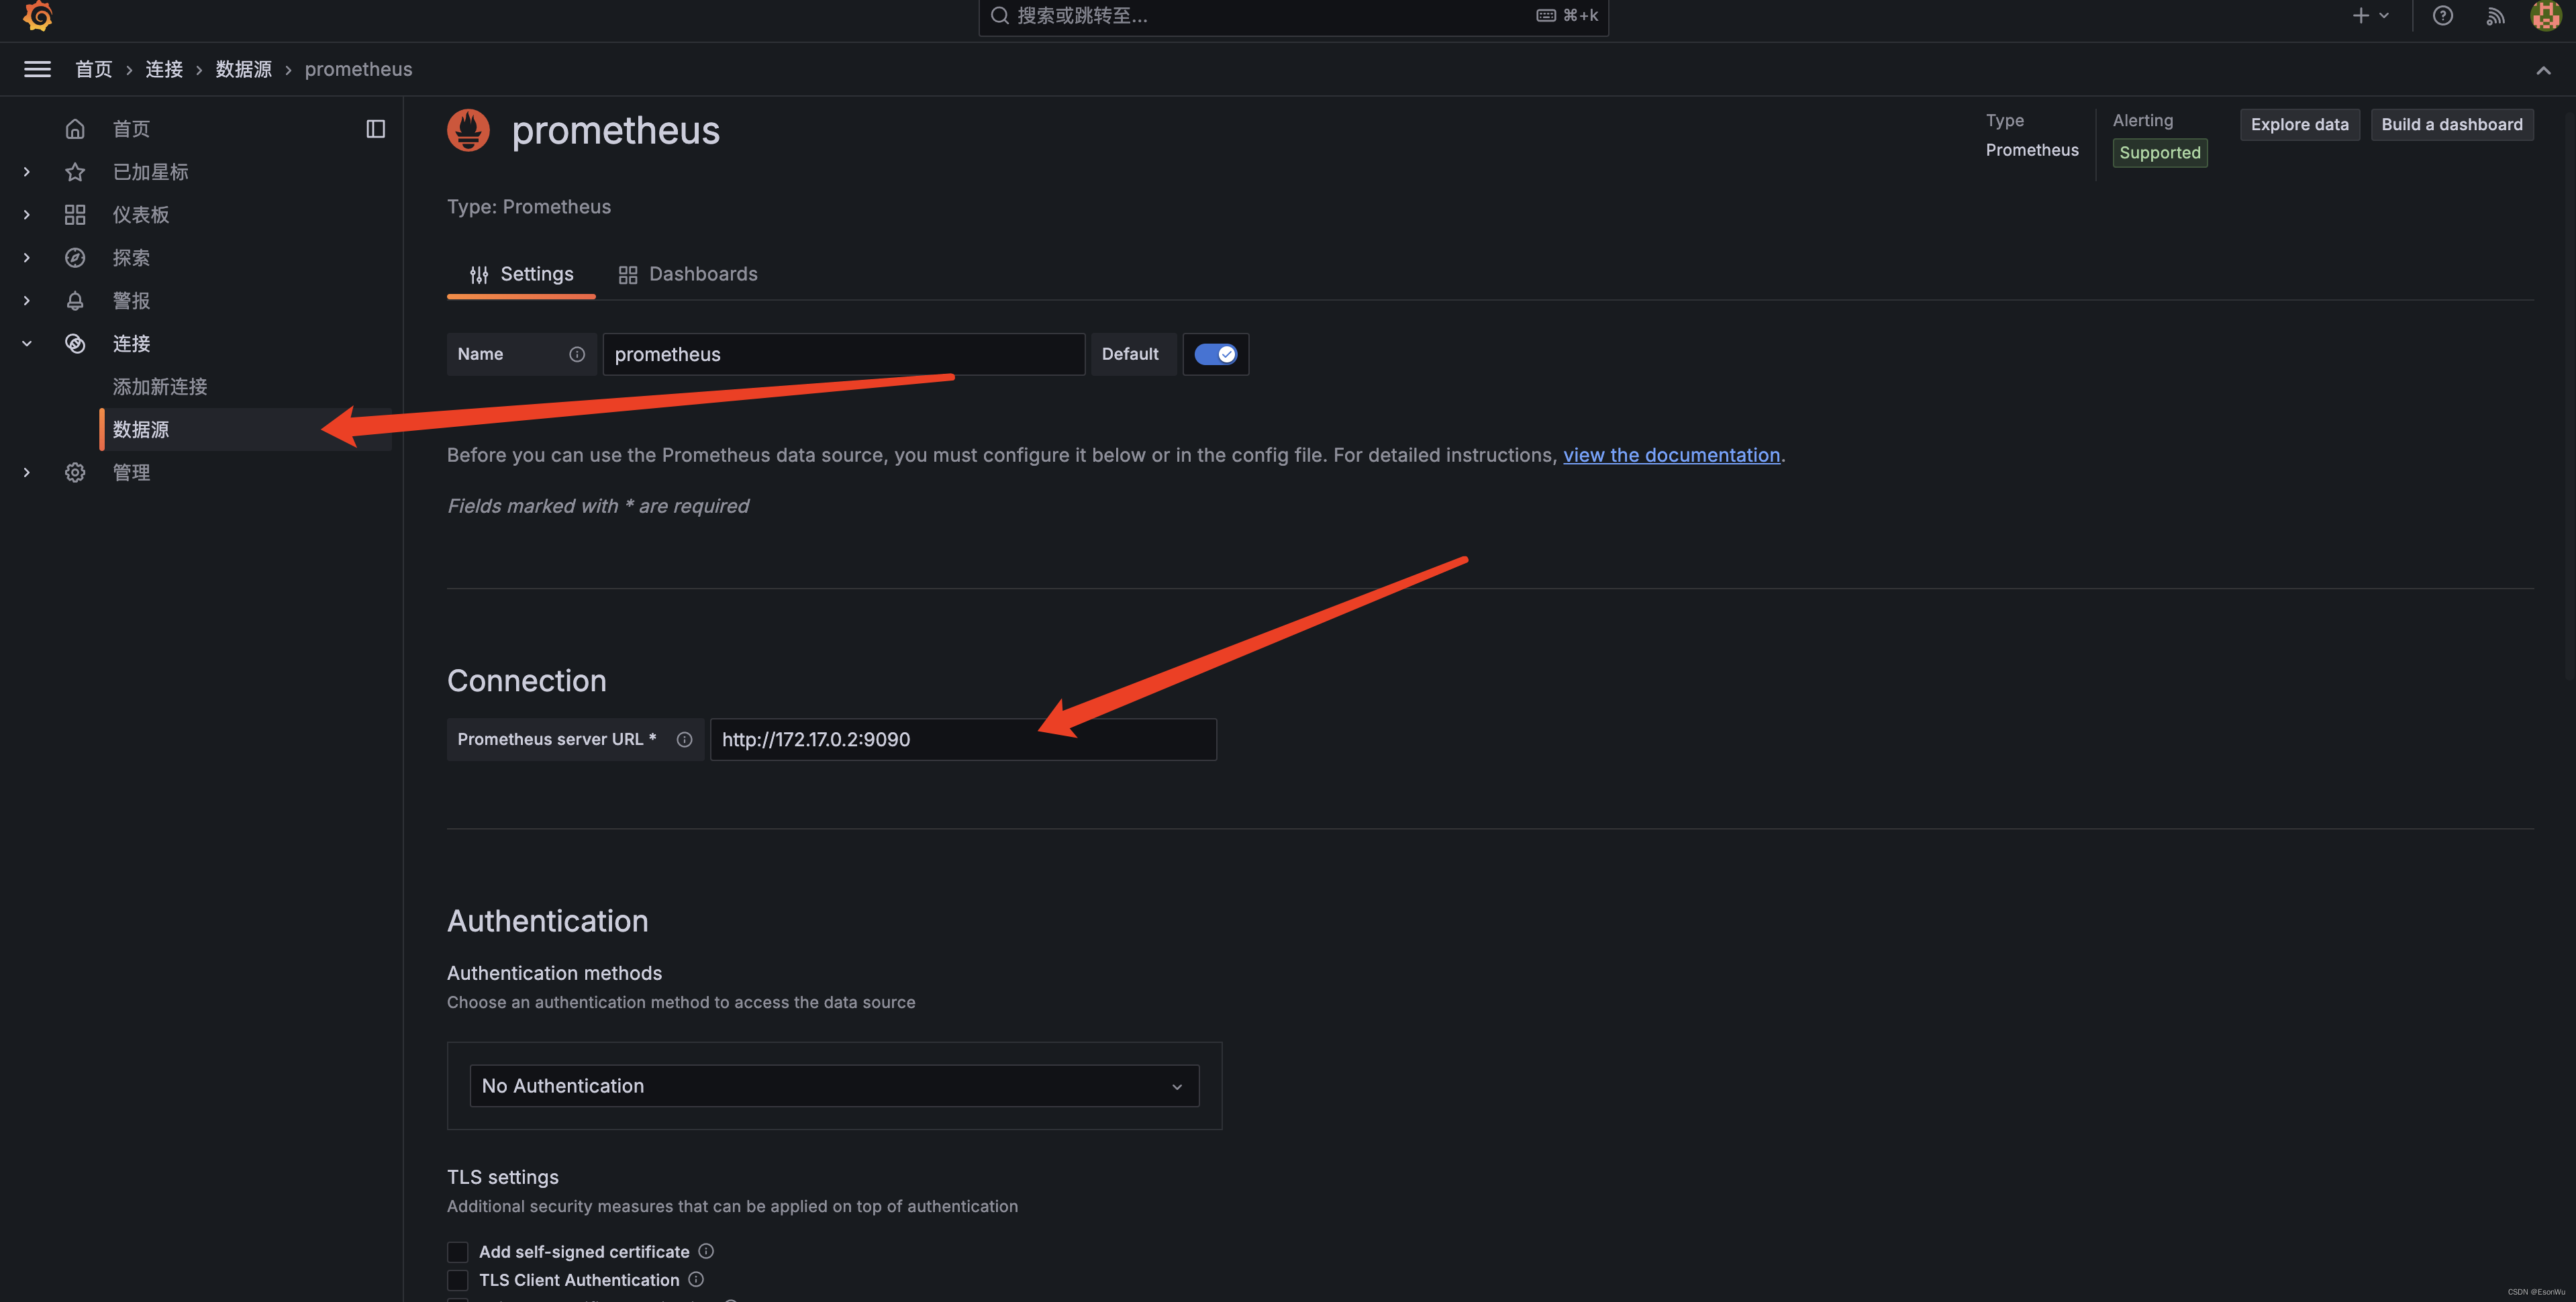The image size is (2576, 1302).
Task: Open the help question mark icon
Action: [2443, 16]
